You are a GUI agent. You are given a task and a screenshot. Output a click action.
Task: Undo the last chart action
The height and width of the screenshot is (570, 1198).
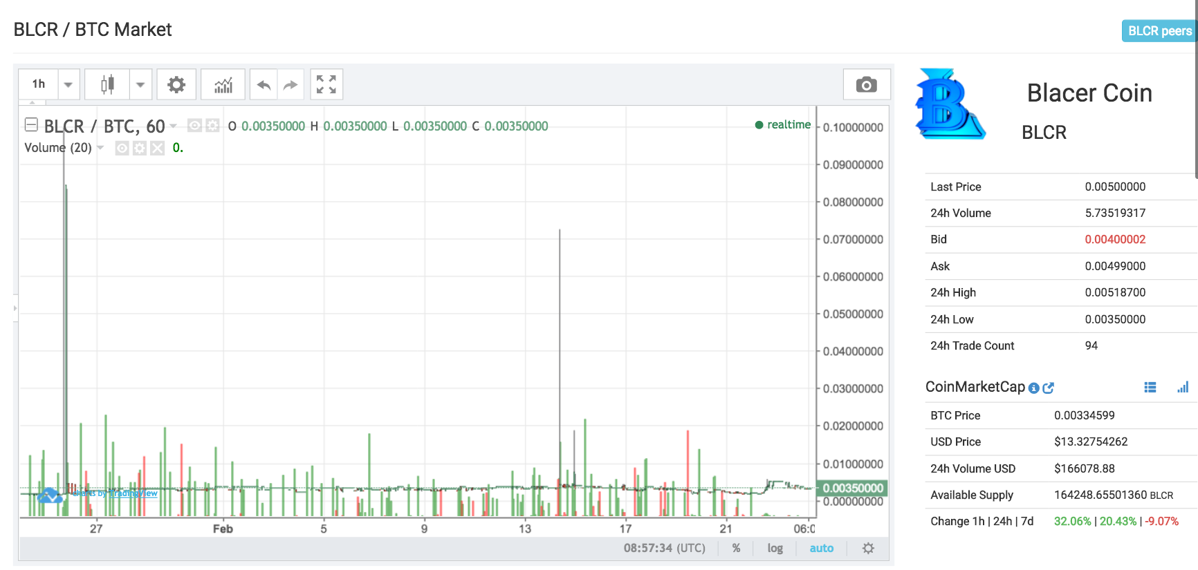point(264,85)
